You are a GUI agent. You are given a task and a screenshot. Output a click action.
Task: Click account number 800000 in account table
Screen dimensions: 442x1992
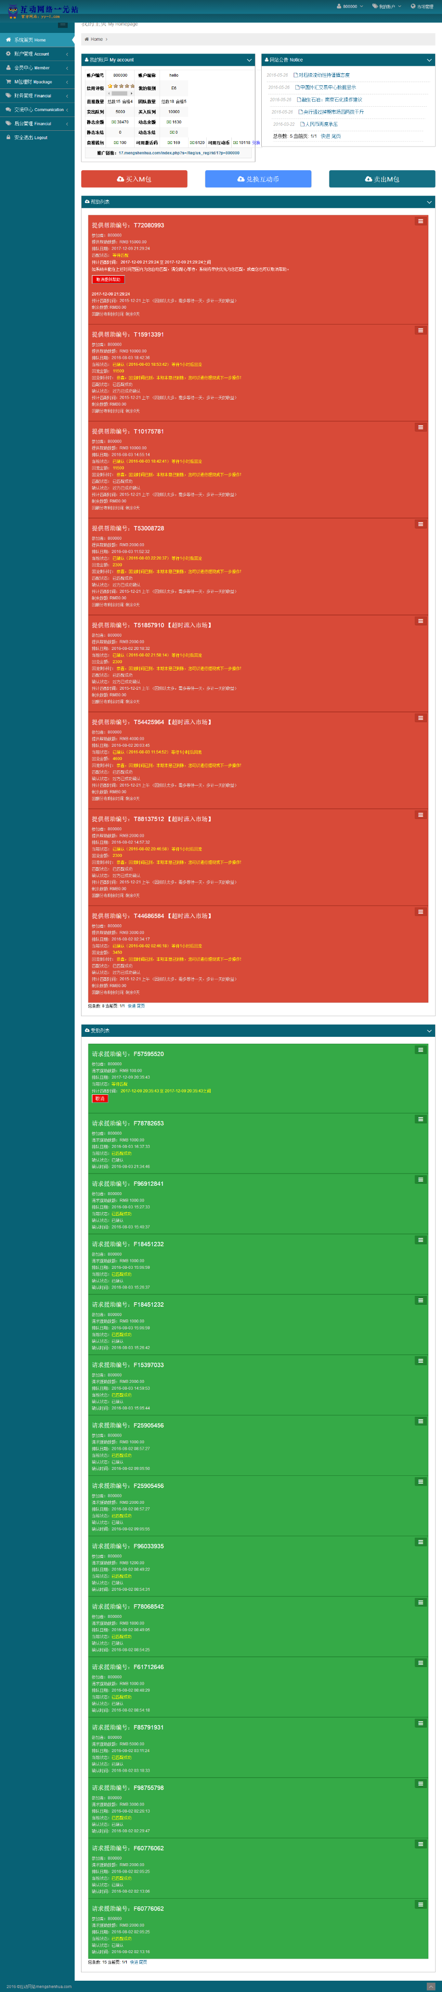pos(120,76)
